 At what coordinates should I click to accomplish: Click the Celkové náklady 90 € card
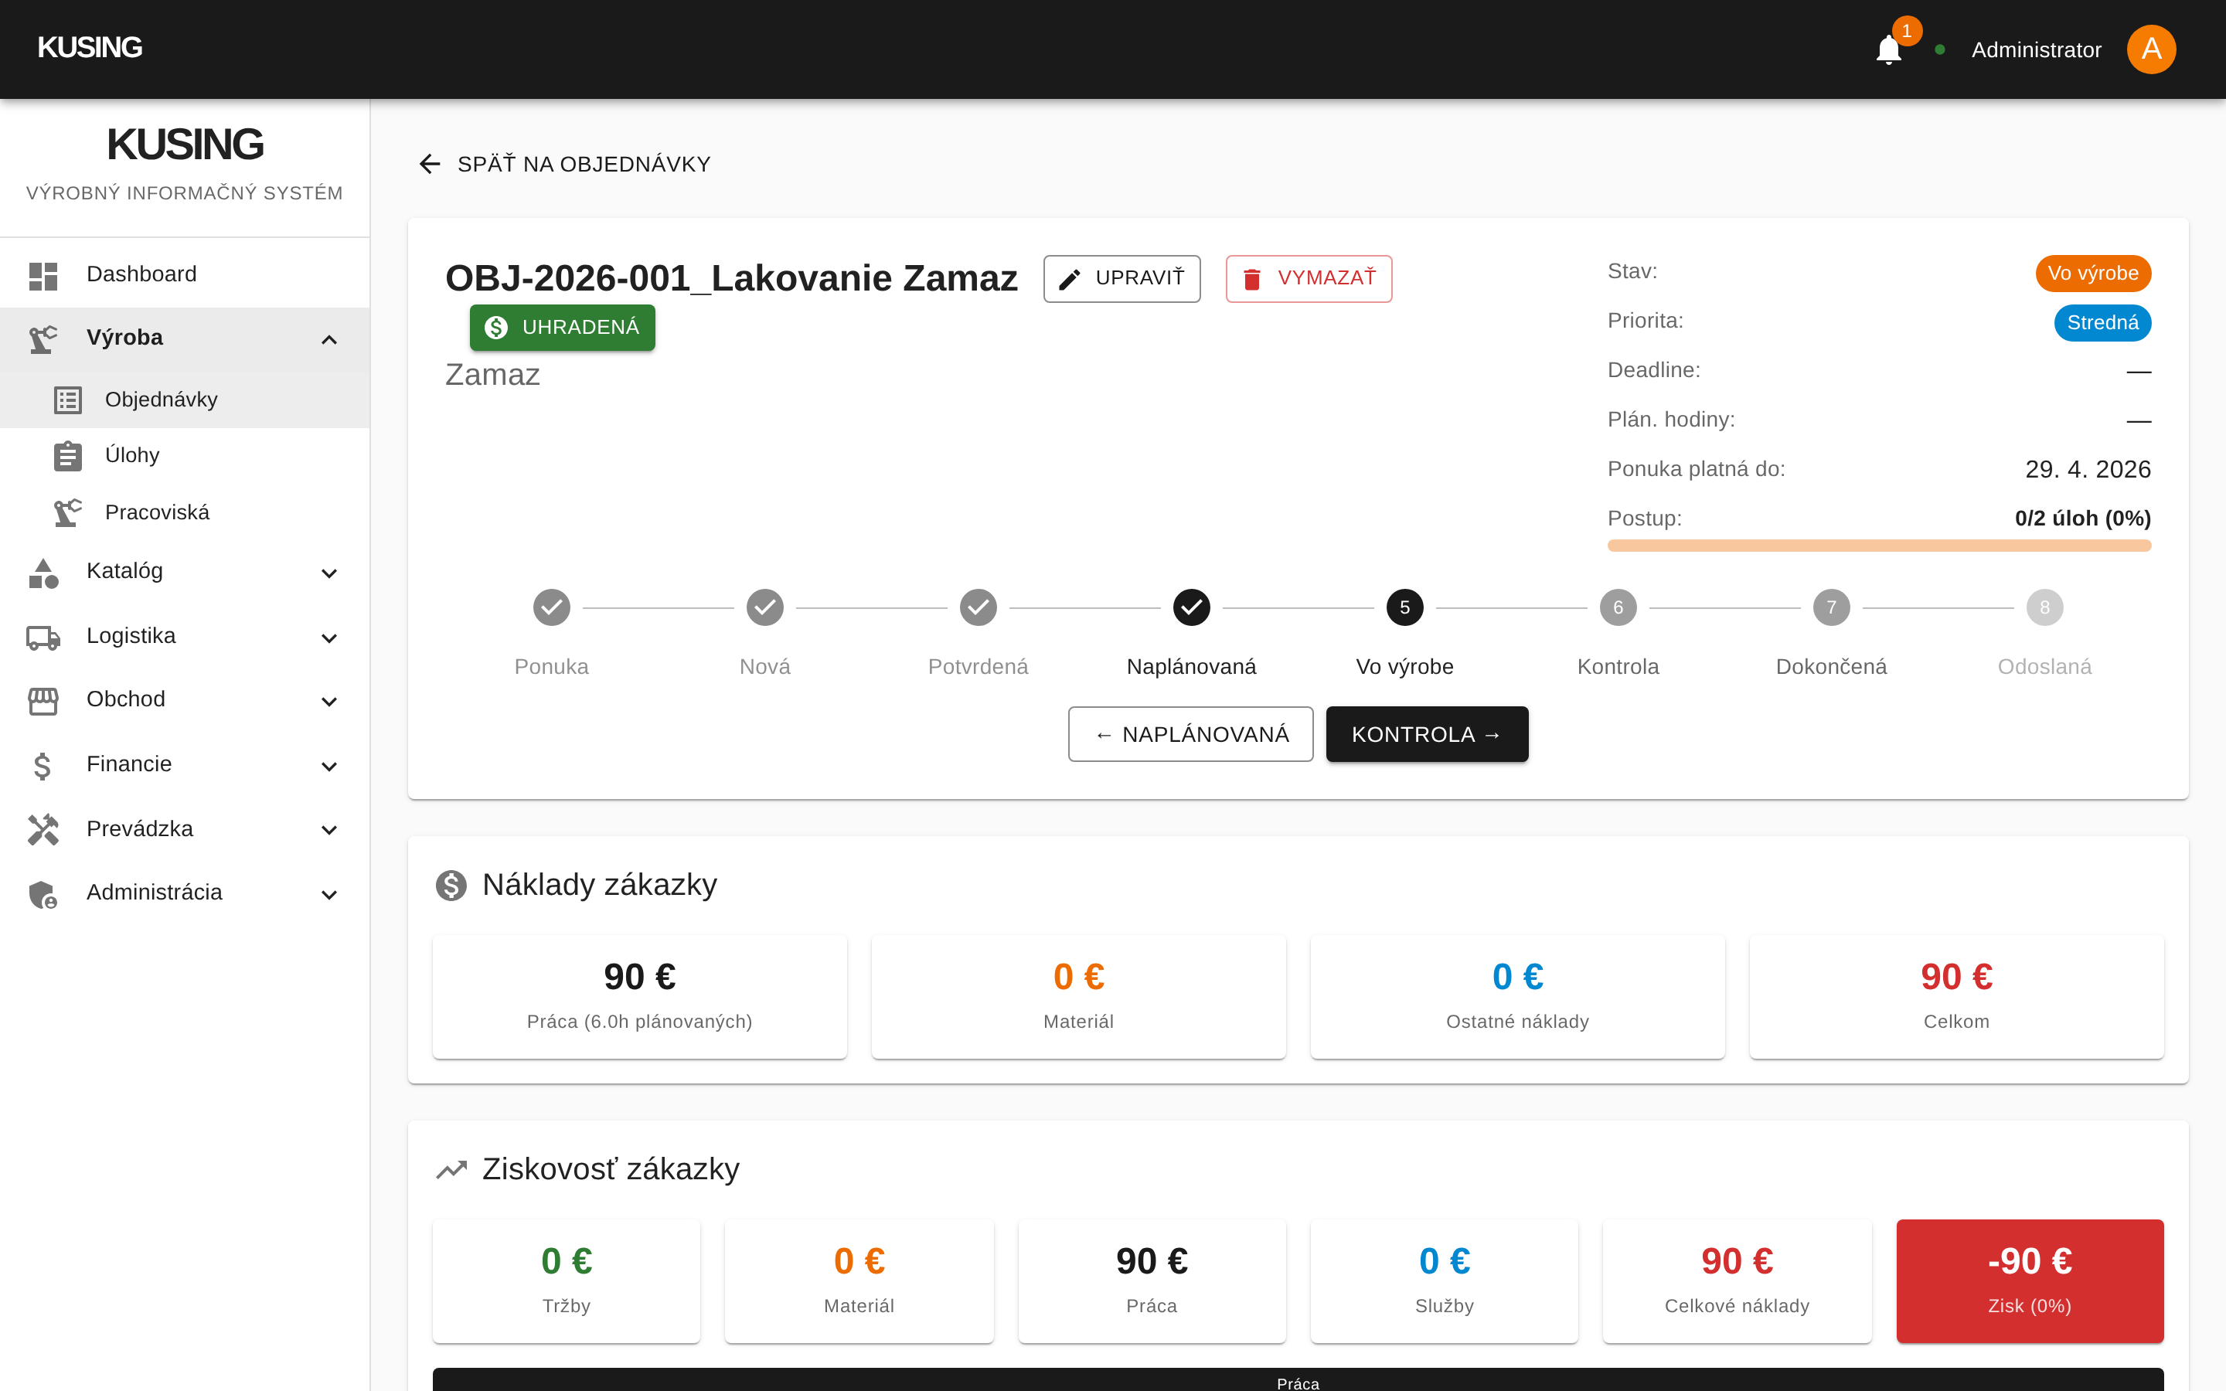coord(1737,1280)
